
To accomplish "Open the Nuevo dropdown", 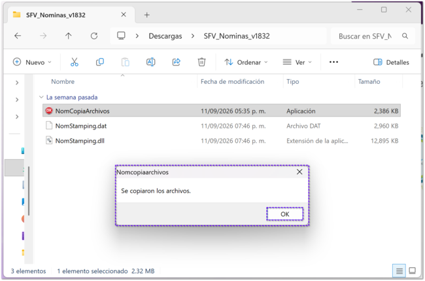I will pos(32,62).
